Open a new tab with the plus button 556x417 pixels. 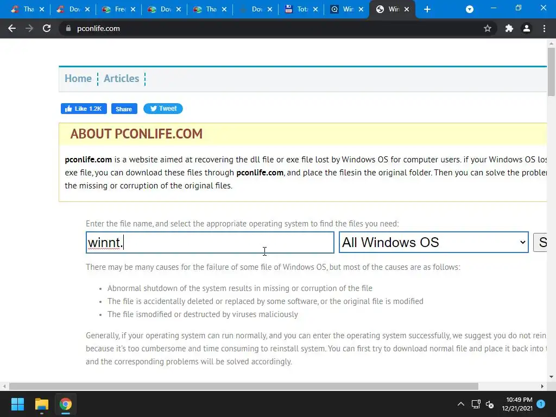[427, 9]
